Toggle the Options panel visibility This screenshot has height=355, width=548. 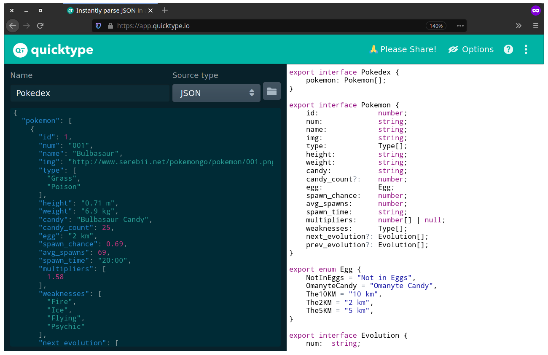pos(471,49)
